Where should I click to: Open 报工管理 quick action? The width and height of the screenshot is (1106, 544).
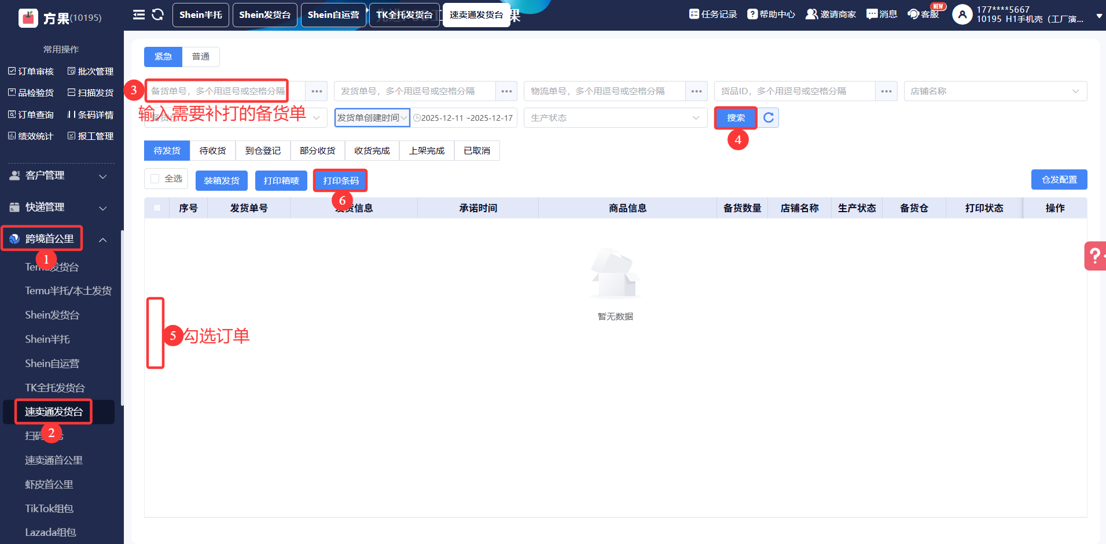coord(90,136)
